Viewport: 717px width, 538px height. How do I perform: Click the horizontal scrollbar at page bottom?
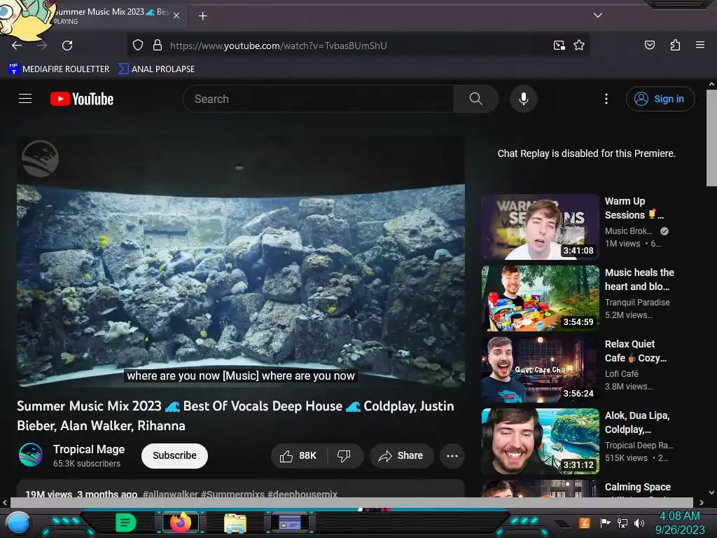[x=351, y=502]
